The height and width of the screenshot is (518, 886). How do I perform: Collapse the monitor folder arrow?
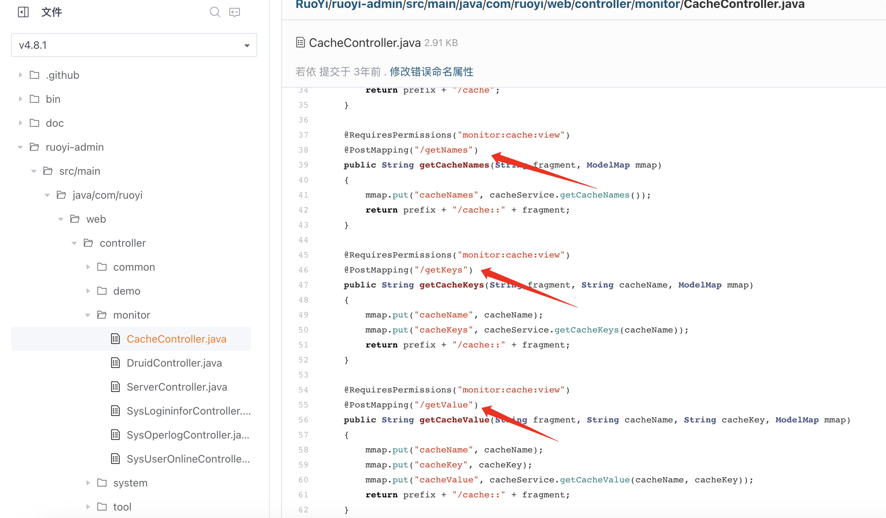[88, 315]
